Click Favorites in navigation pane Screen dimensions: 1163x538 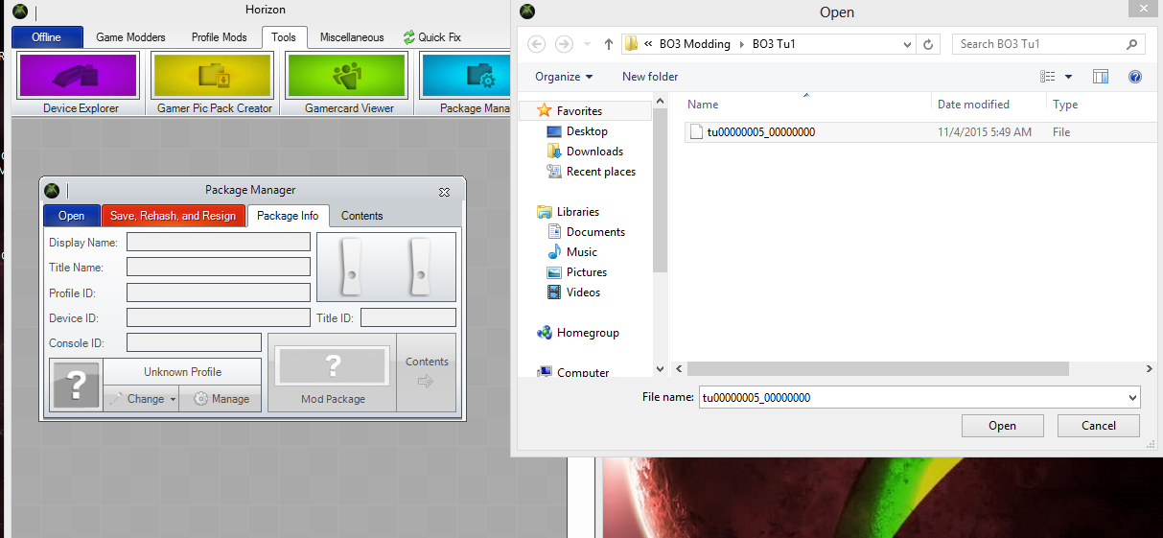coord(579,111)
